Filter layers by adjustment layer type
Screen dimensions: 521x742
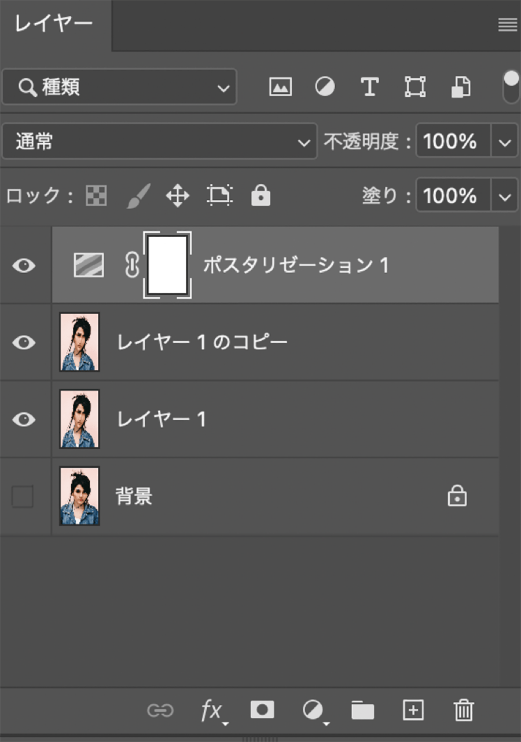(x=325, y=87)
